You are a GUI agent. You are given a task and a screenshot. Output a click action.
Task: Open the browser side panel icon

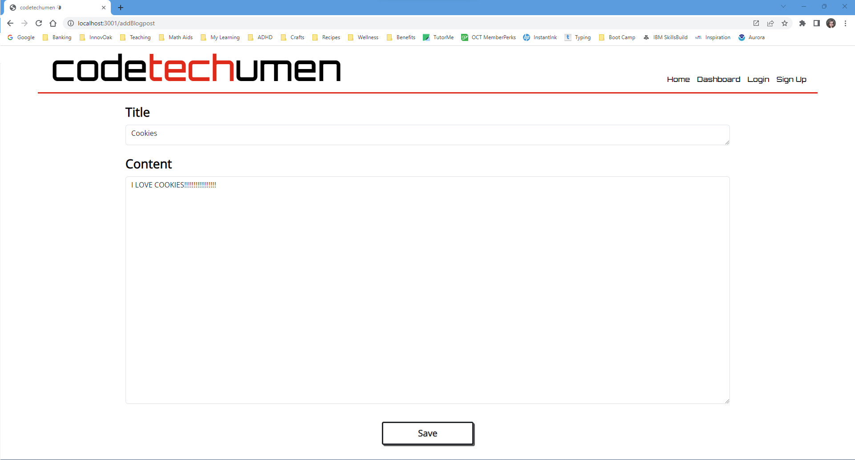(x=817, y=23)
